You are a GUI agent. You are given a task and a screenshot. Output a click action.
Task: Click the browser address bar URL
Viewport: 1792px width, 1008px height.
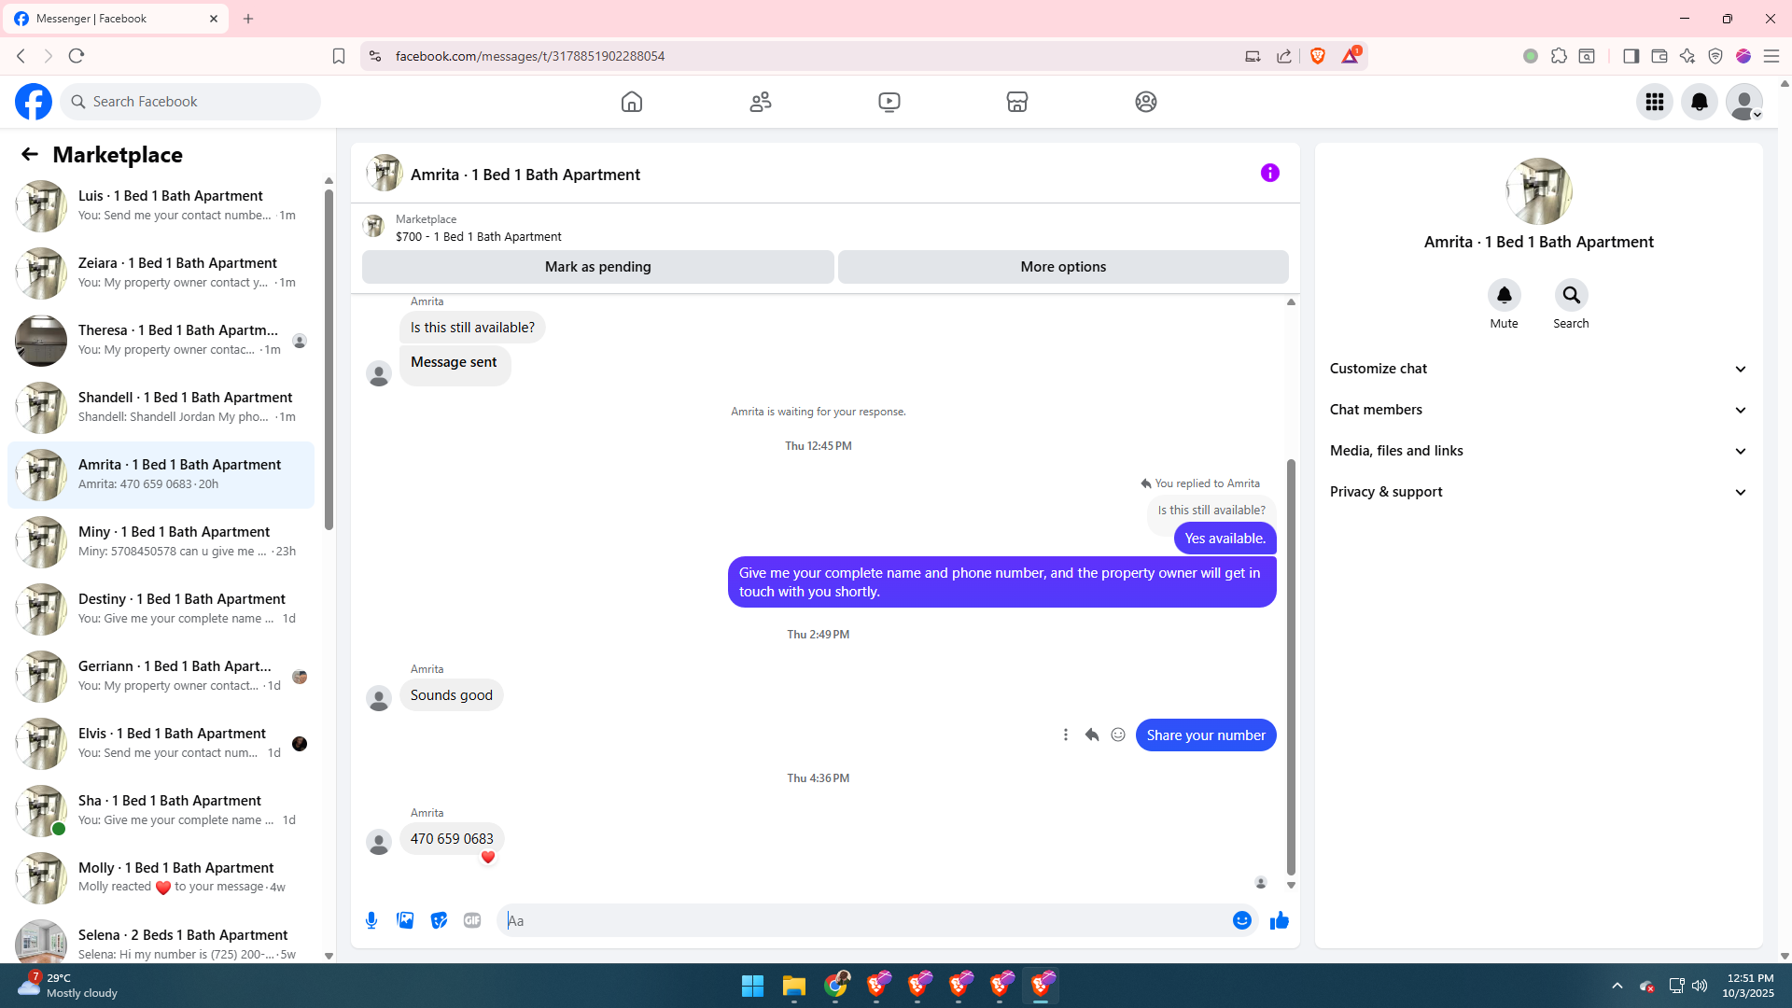point(530,56)
